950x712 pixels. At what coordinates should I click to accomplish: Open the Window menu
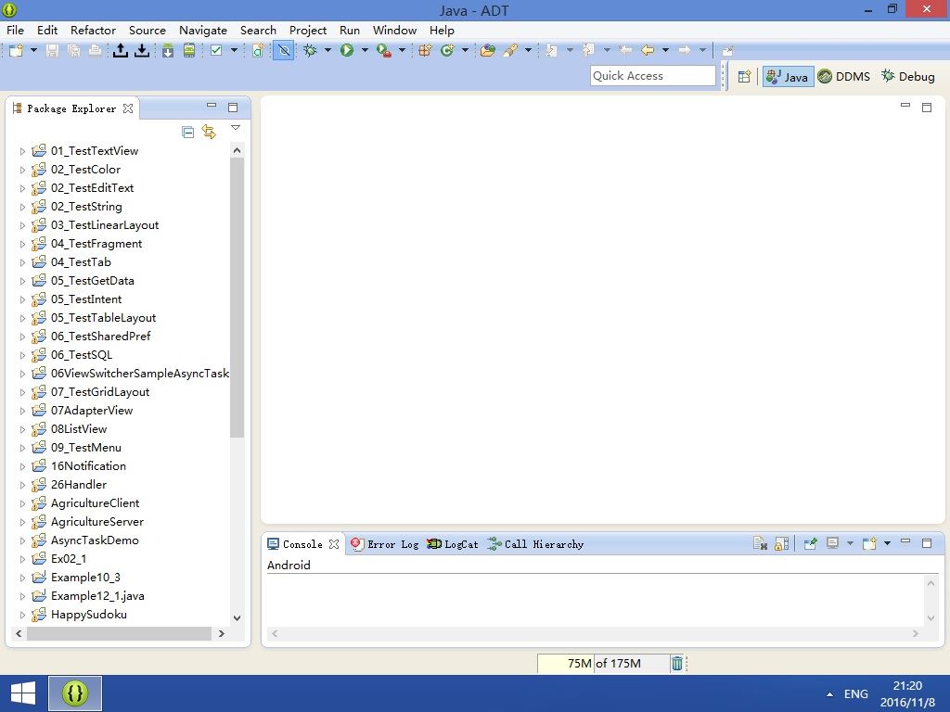tap(394, 31)
